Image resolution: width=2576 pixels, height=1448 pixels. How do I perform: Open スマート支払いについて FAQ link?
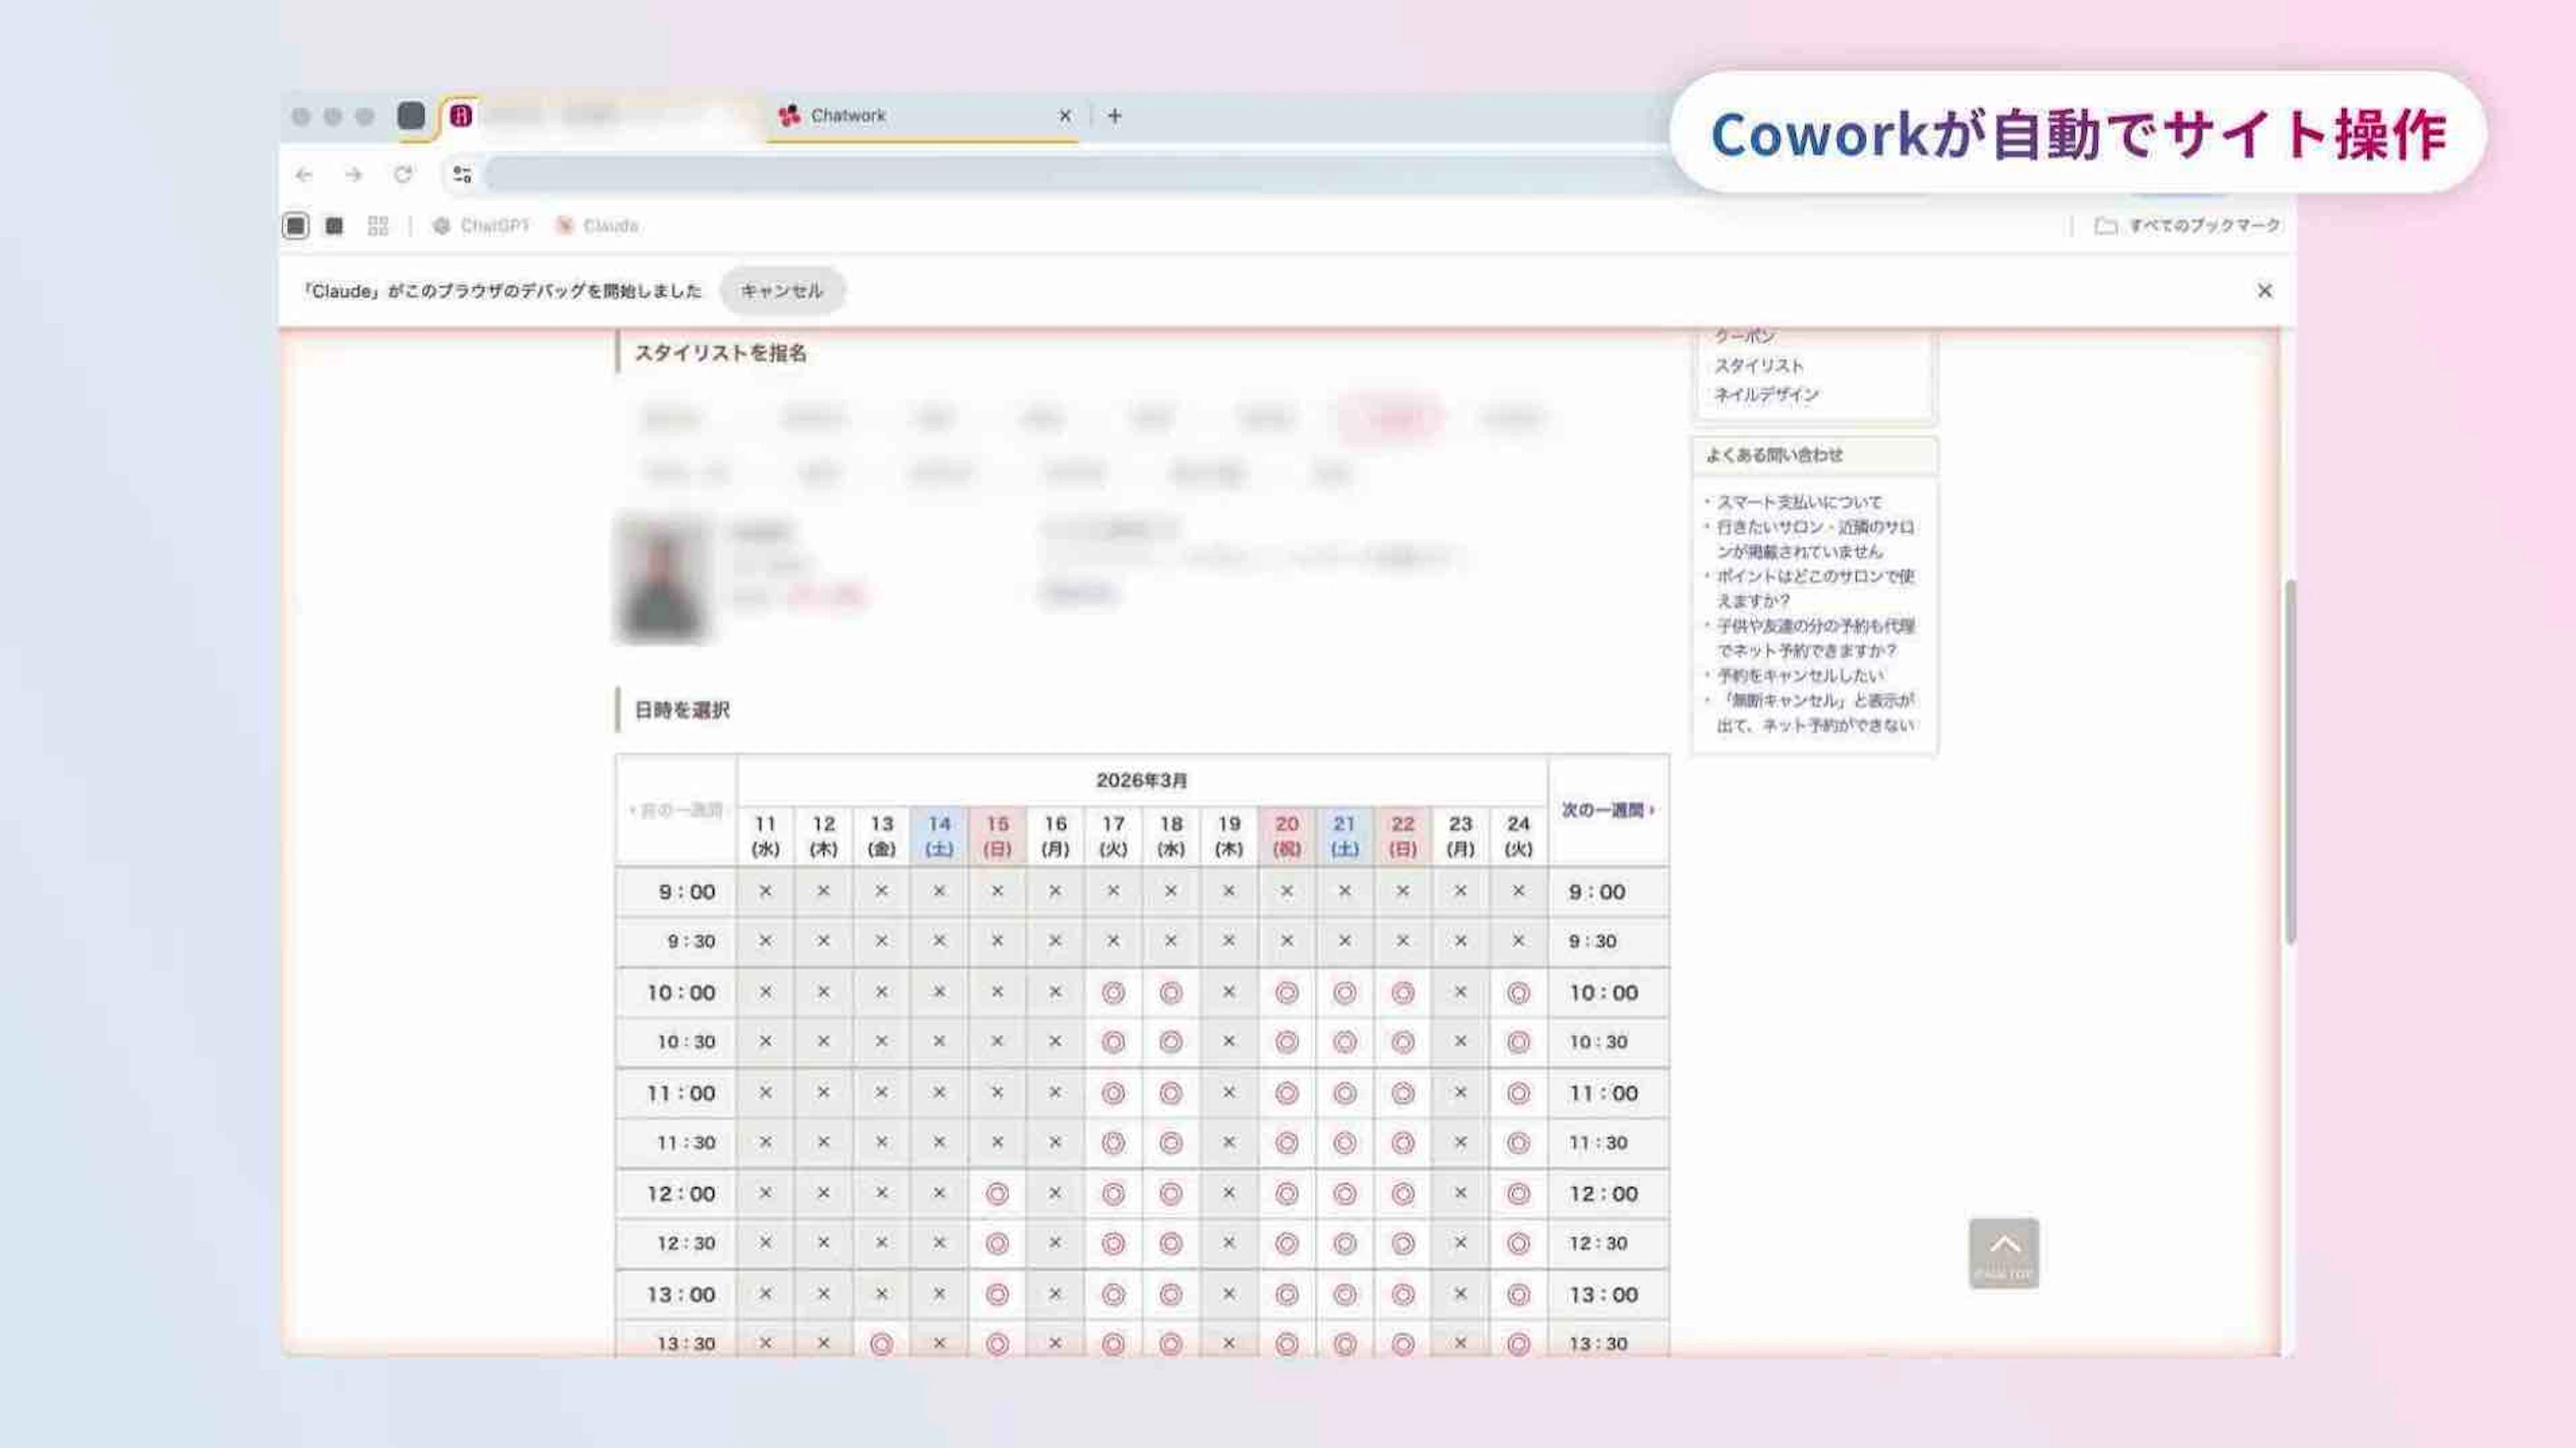pos(1798,502)
